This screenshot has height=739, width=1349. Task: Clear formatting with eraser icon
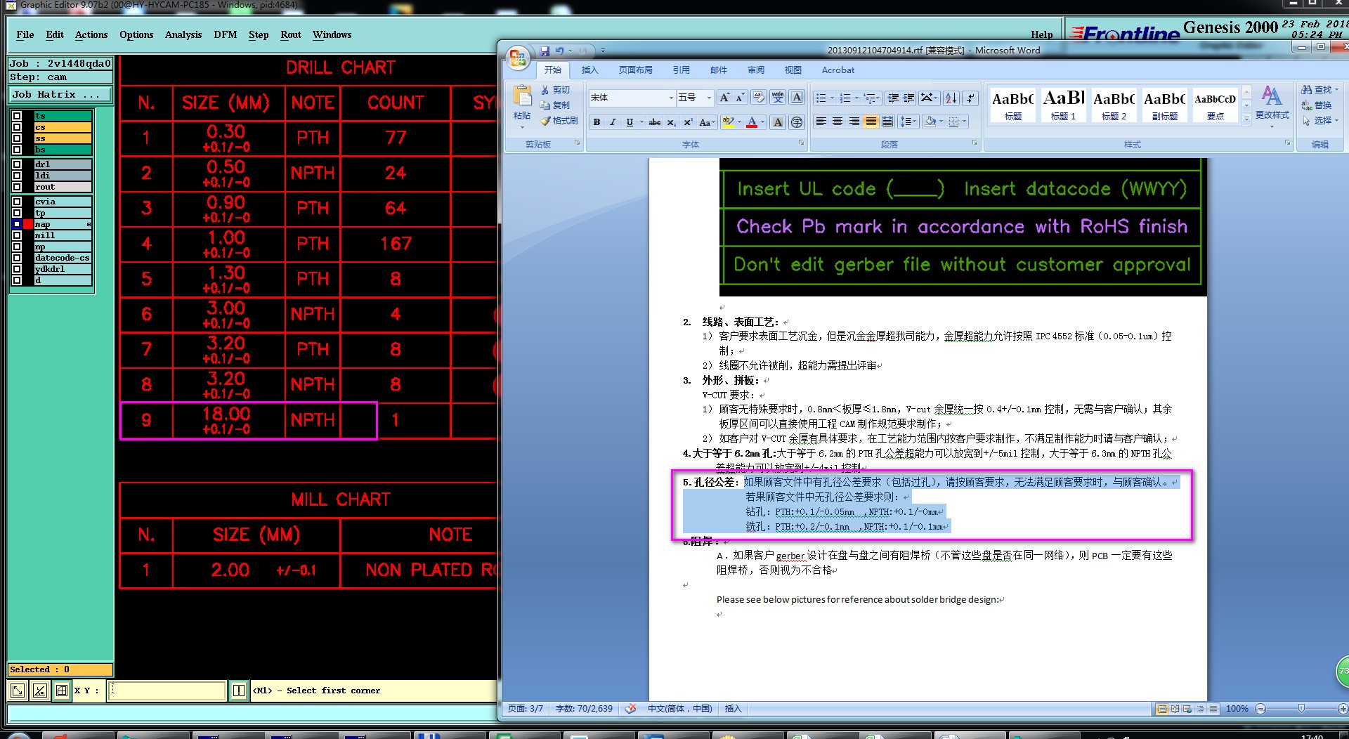point(759,98)
